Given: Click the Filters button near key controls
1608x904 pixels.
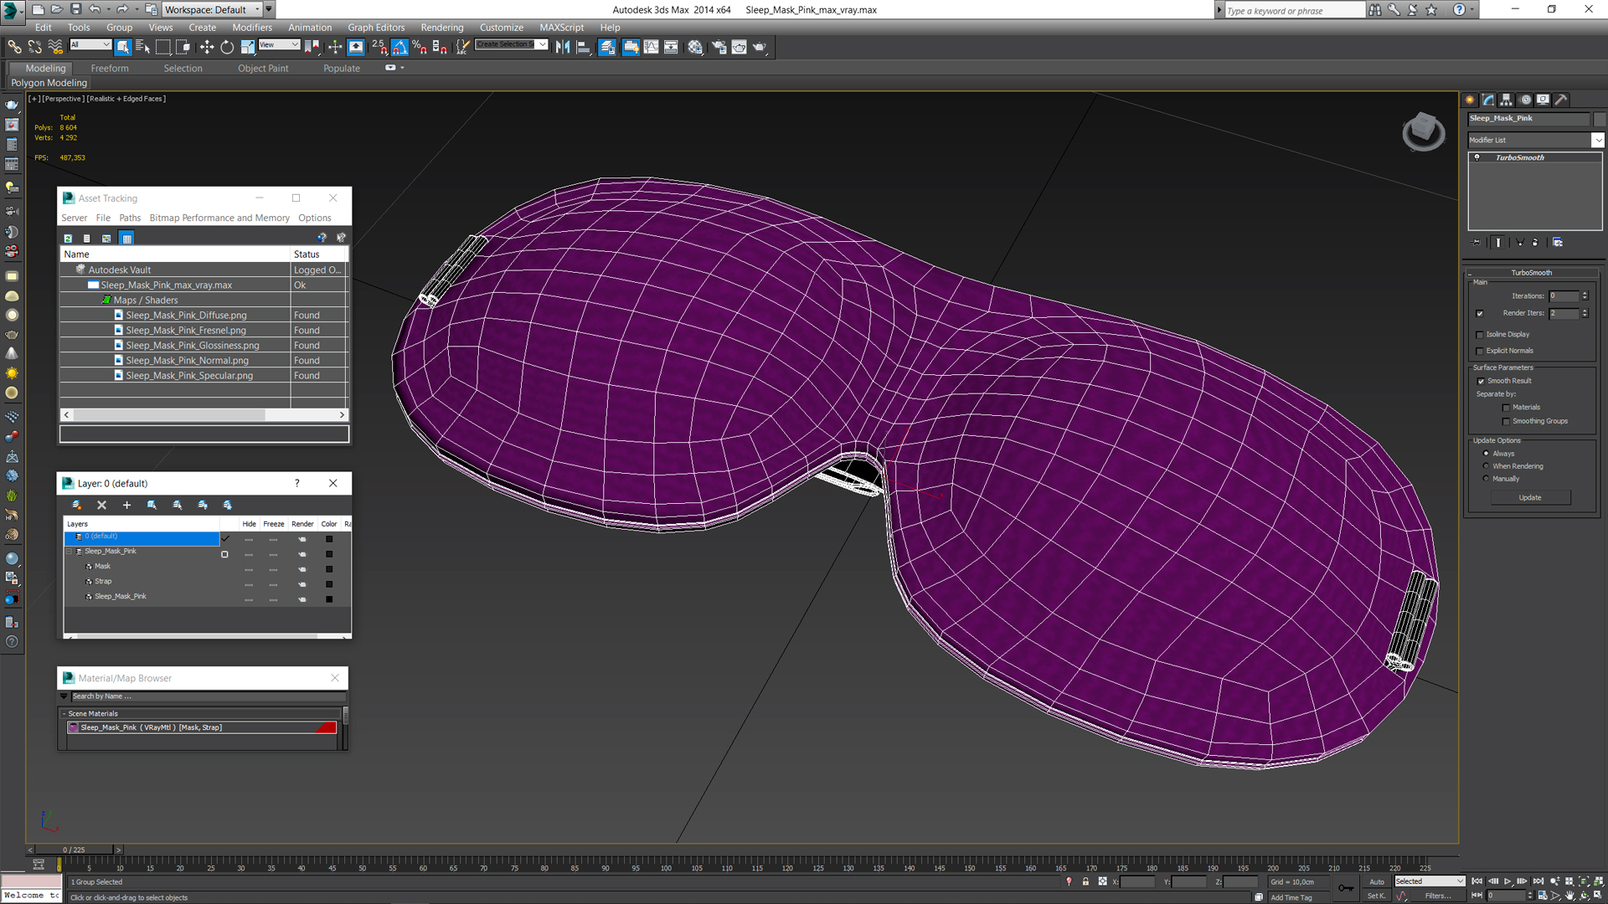Looking at the screenshot, I should (1438, 896).
